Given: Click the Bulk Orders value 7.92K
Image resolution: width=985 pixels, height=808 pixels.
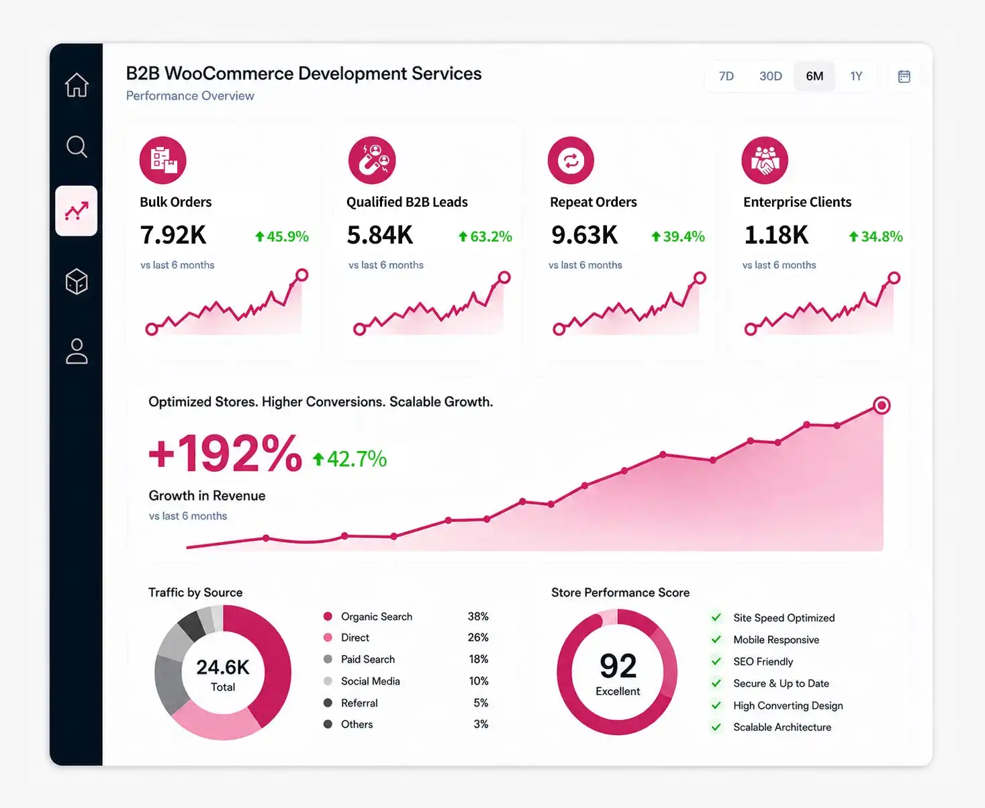Looking at the screenshot, I should tap(173, 235).
